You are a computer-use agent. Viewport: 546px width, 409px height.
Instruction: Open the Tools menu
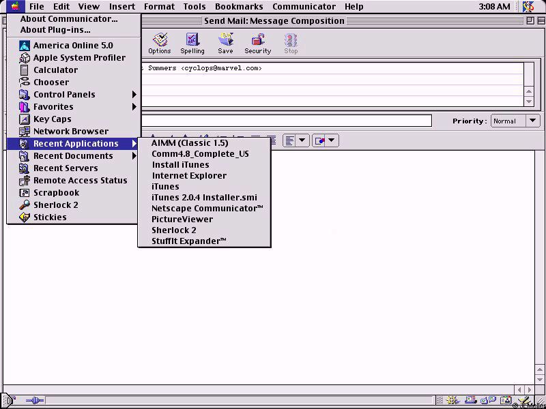point(195,7)
